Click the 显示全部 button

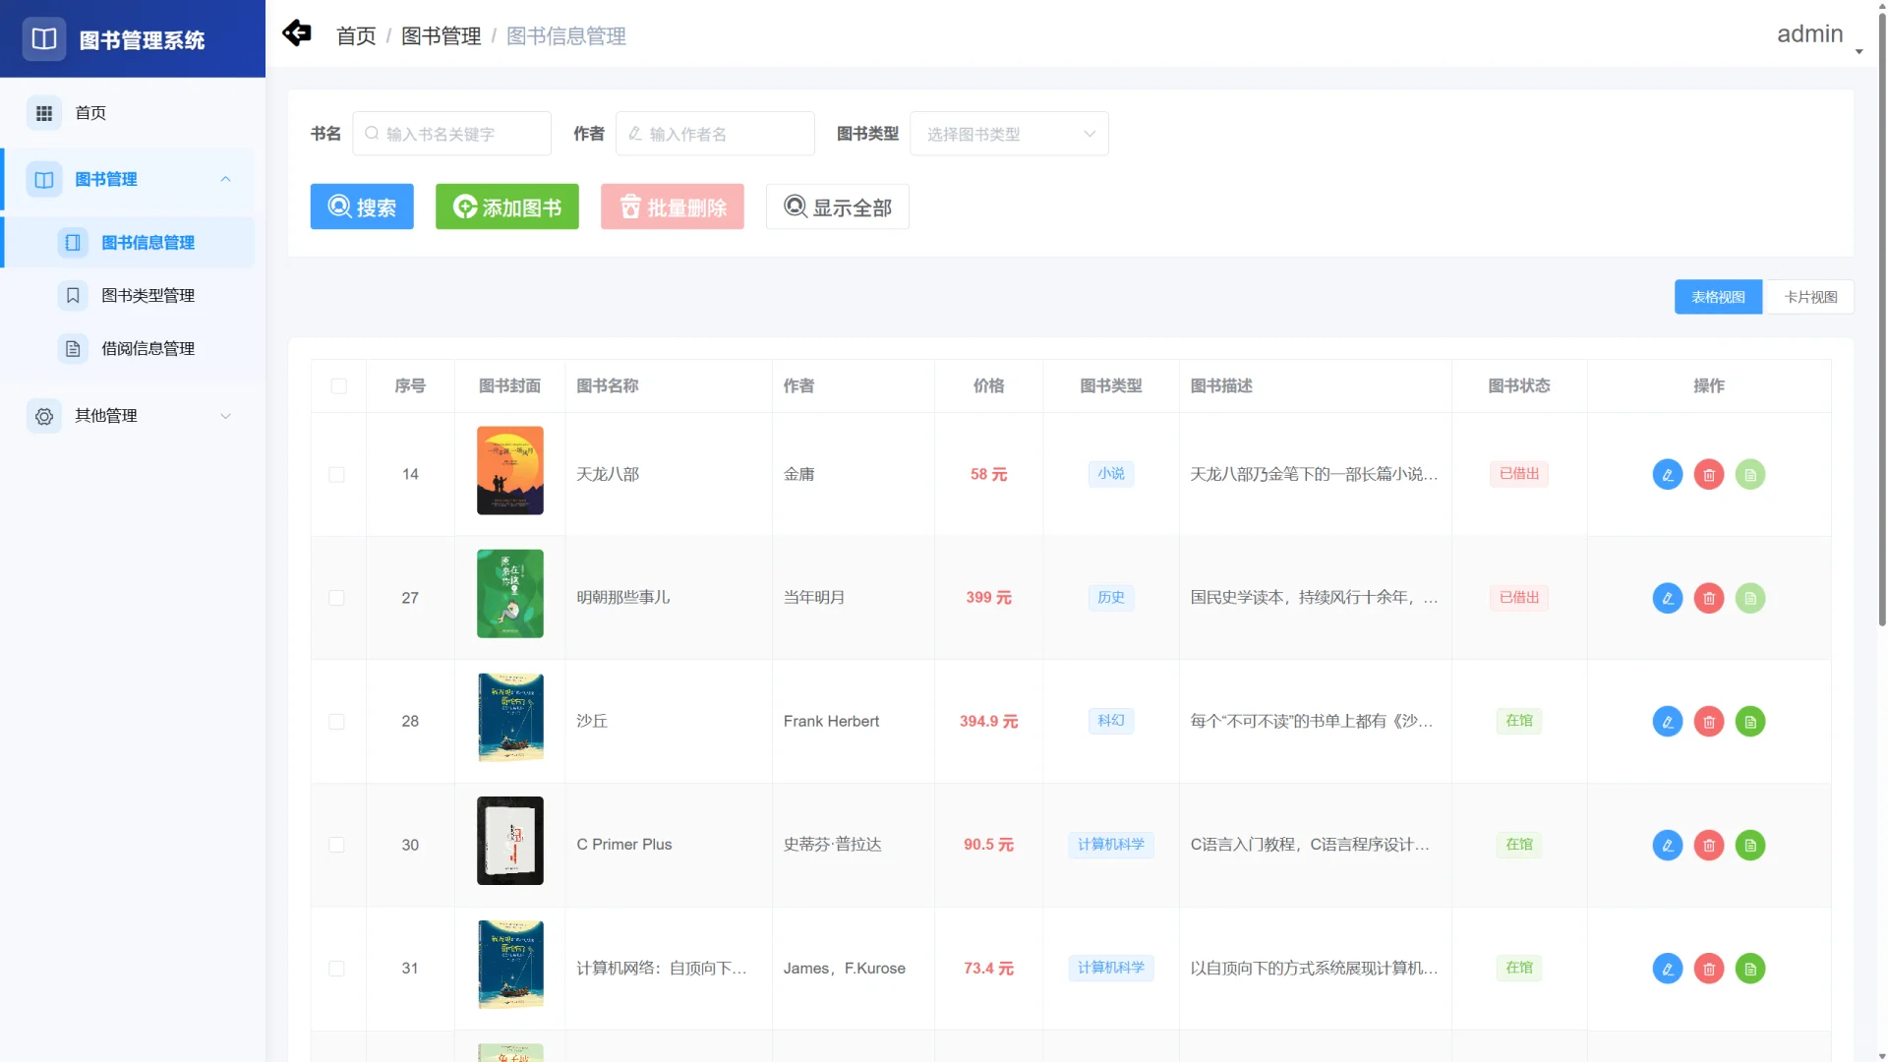(x=837, y=206)
